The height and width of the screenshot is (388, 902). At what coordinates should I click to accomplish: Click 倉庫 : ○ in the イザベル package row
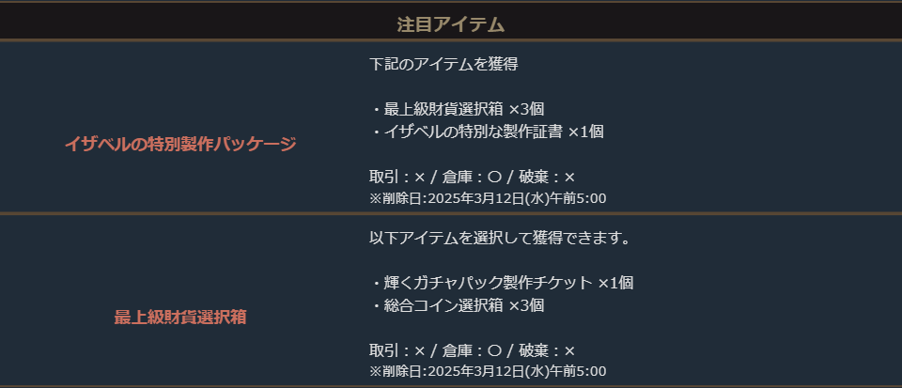(x=473, y=178)
